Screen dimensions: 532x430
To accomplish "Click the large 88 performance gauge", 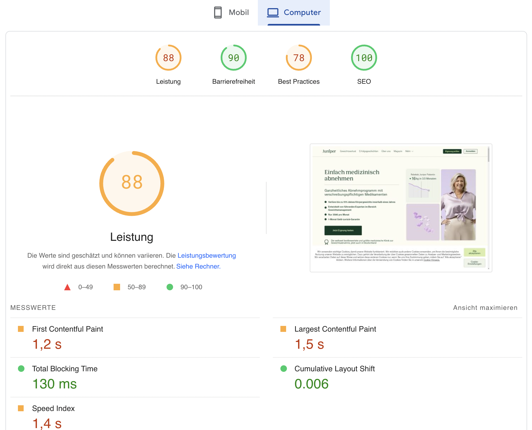I will pos(132,183).
